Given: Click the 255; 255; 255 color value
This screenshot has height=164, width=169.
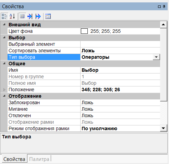Looking at the screenshot, I should 106,31.
